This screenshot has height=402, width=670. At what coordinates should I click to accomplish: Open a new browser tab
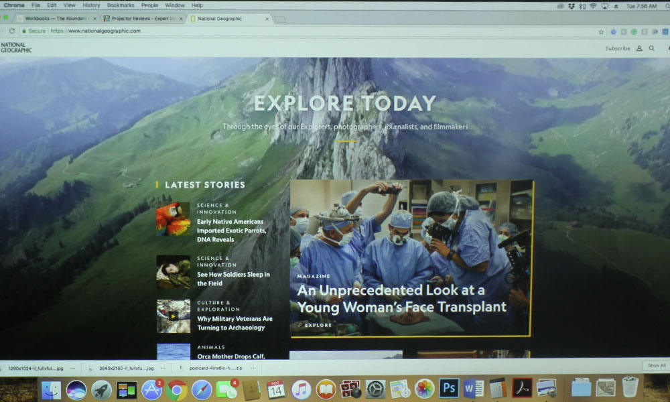point(280,19)
